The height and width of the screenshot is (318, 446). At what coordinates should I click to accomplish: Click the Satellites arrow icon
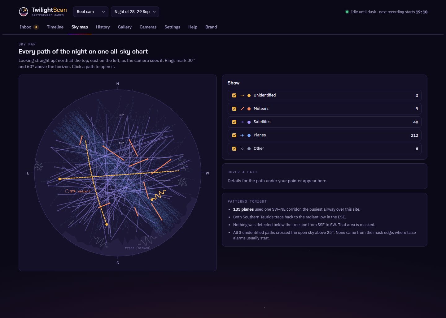coord(242,122)
